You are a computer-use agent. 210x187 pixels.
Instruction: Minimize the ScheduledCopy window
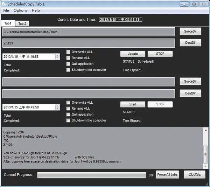click(184, 4)
